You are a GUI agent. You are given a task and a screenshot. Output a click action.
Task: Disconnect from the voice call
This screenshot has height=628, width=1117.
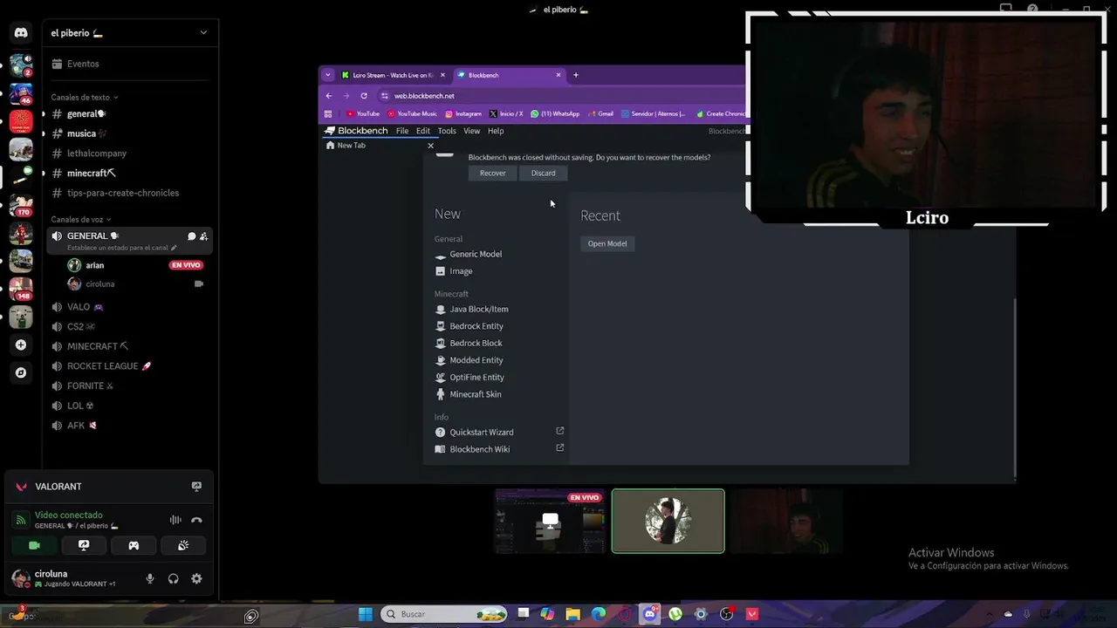196,520
